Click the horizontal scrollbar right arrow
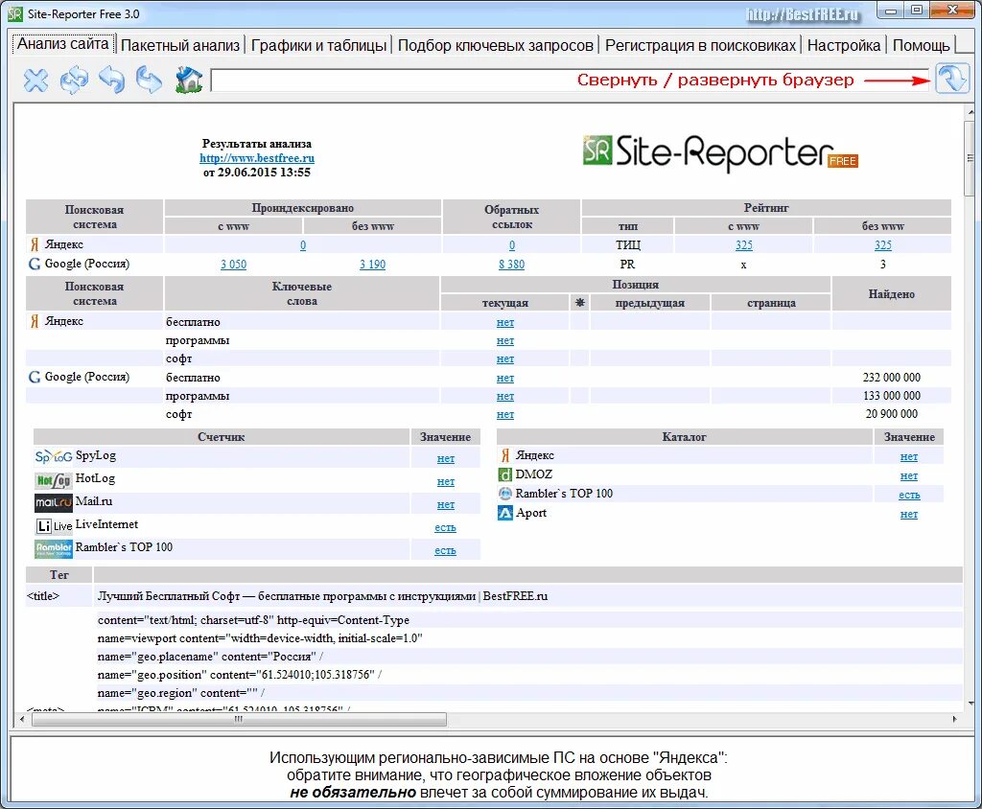 954,719
